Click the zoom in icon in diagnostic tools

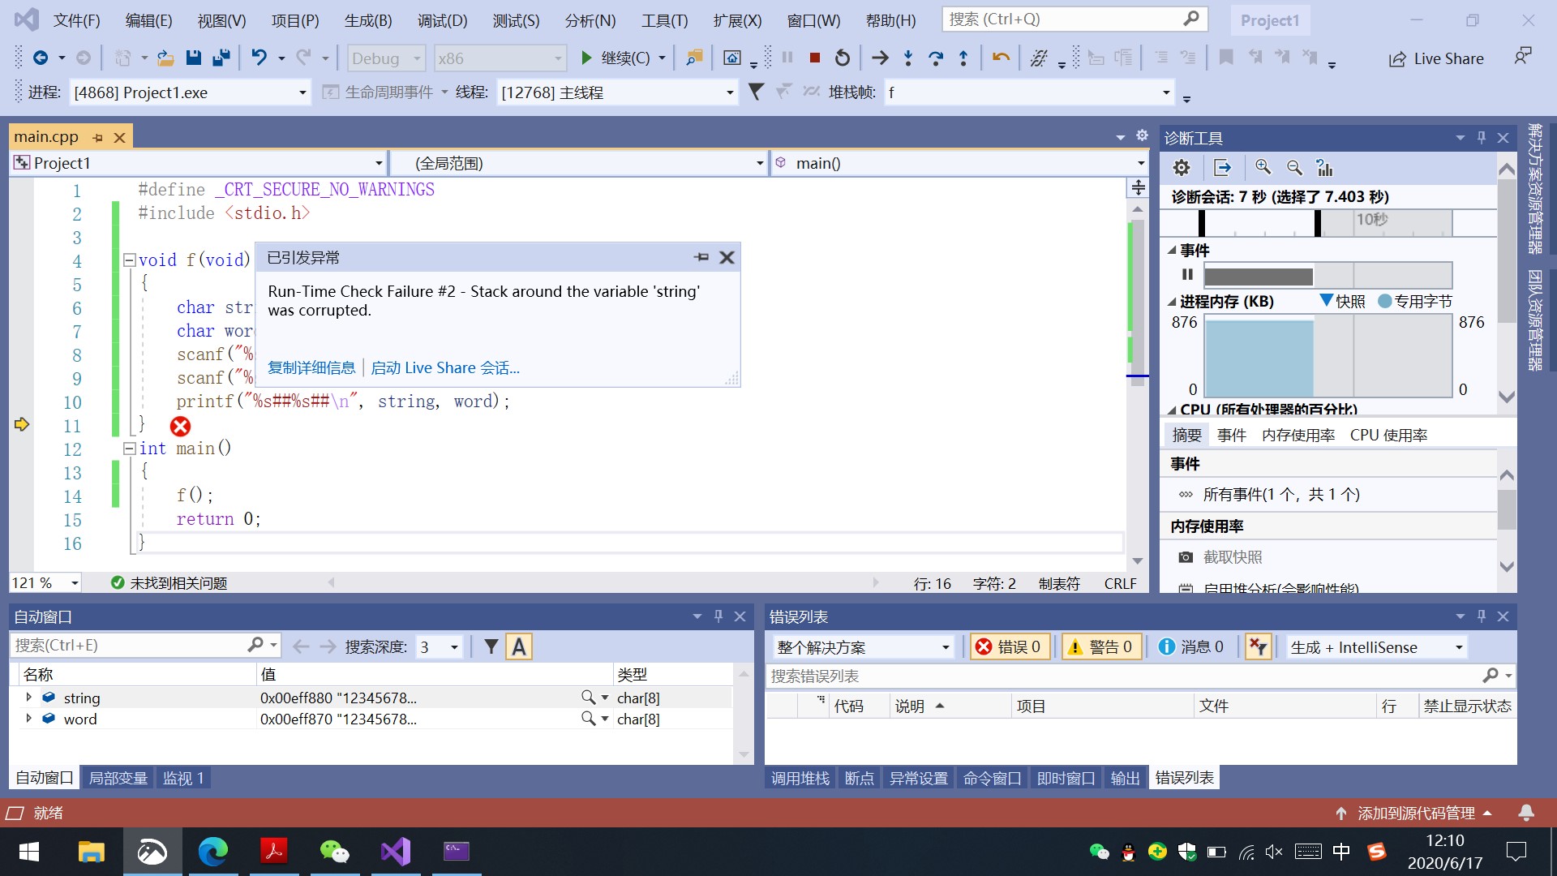[1263, 167]
